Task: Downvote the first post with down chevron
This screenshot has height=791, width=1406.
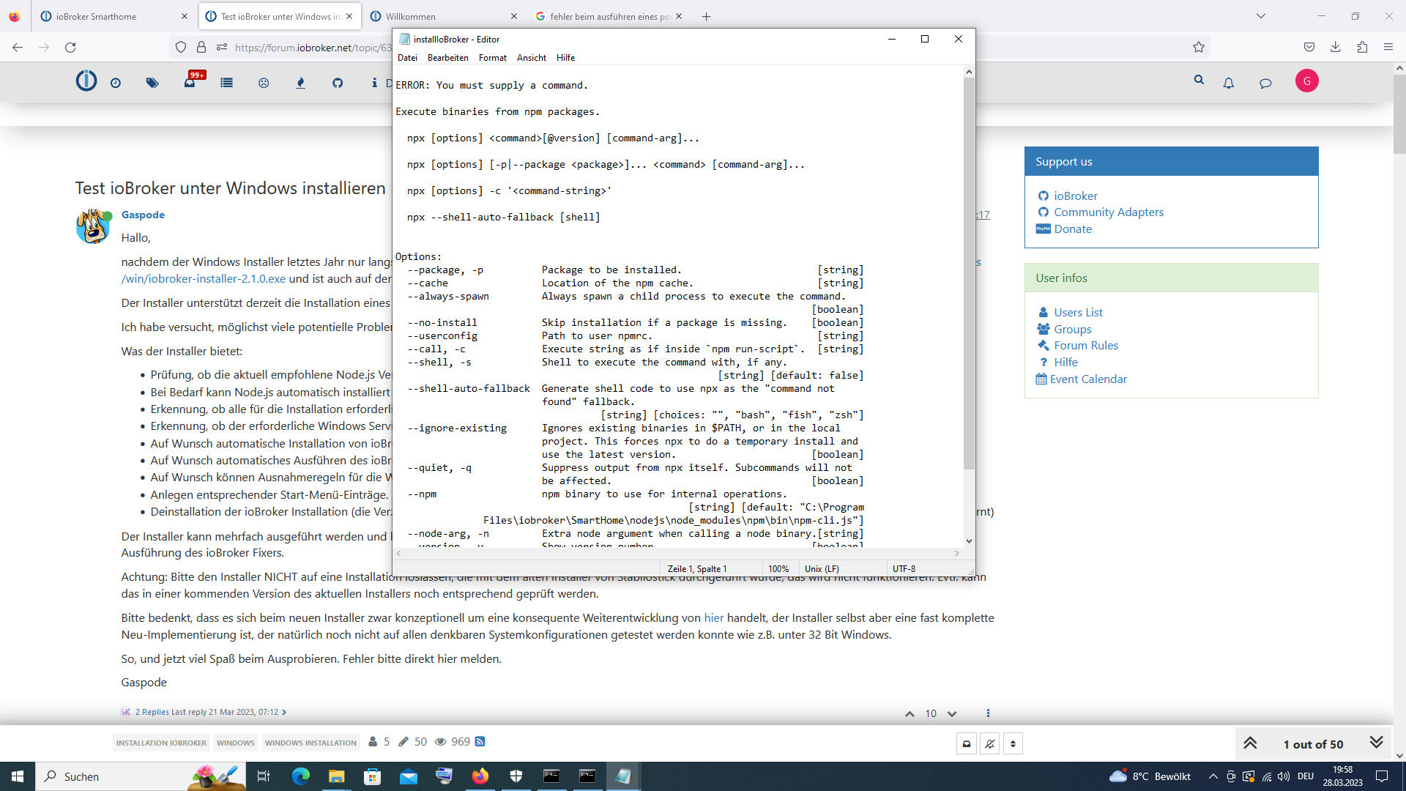Action: coord(952,714)
